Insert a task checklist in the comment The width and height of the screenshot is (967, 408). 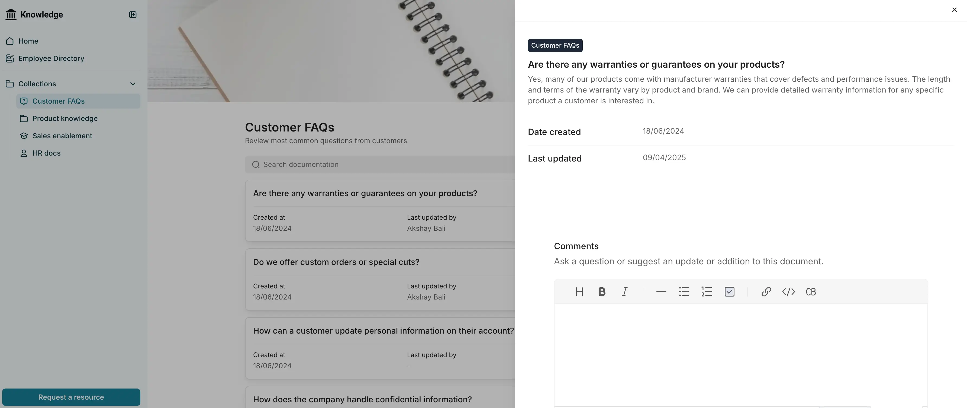[729, 291]
